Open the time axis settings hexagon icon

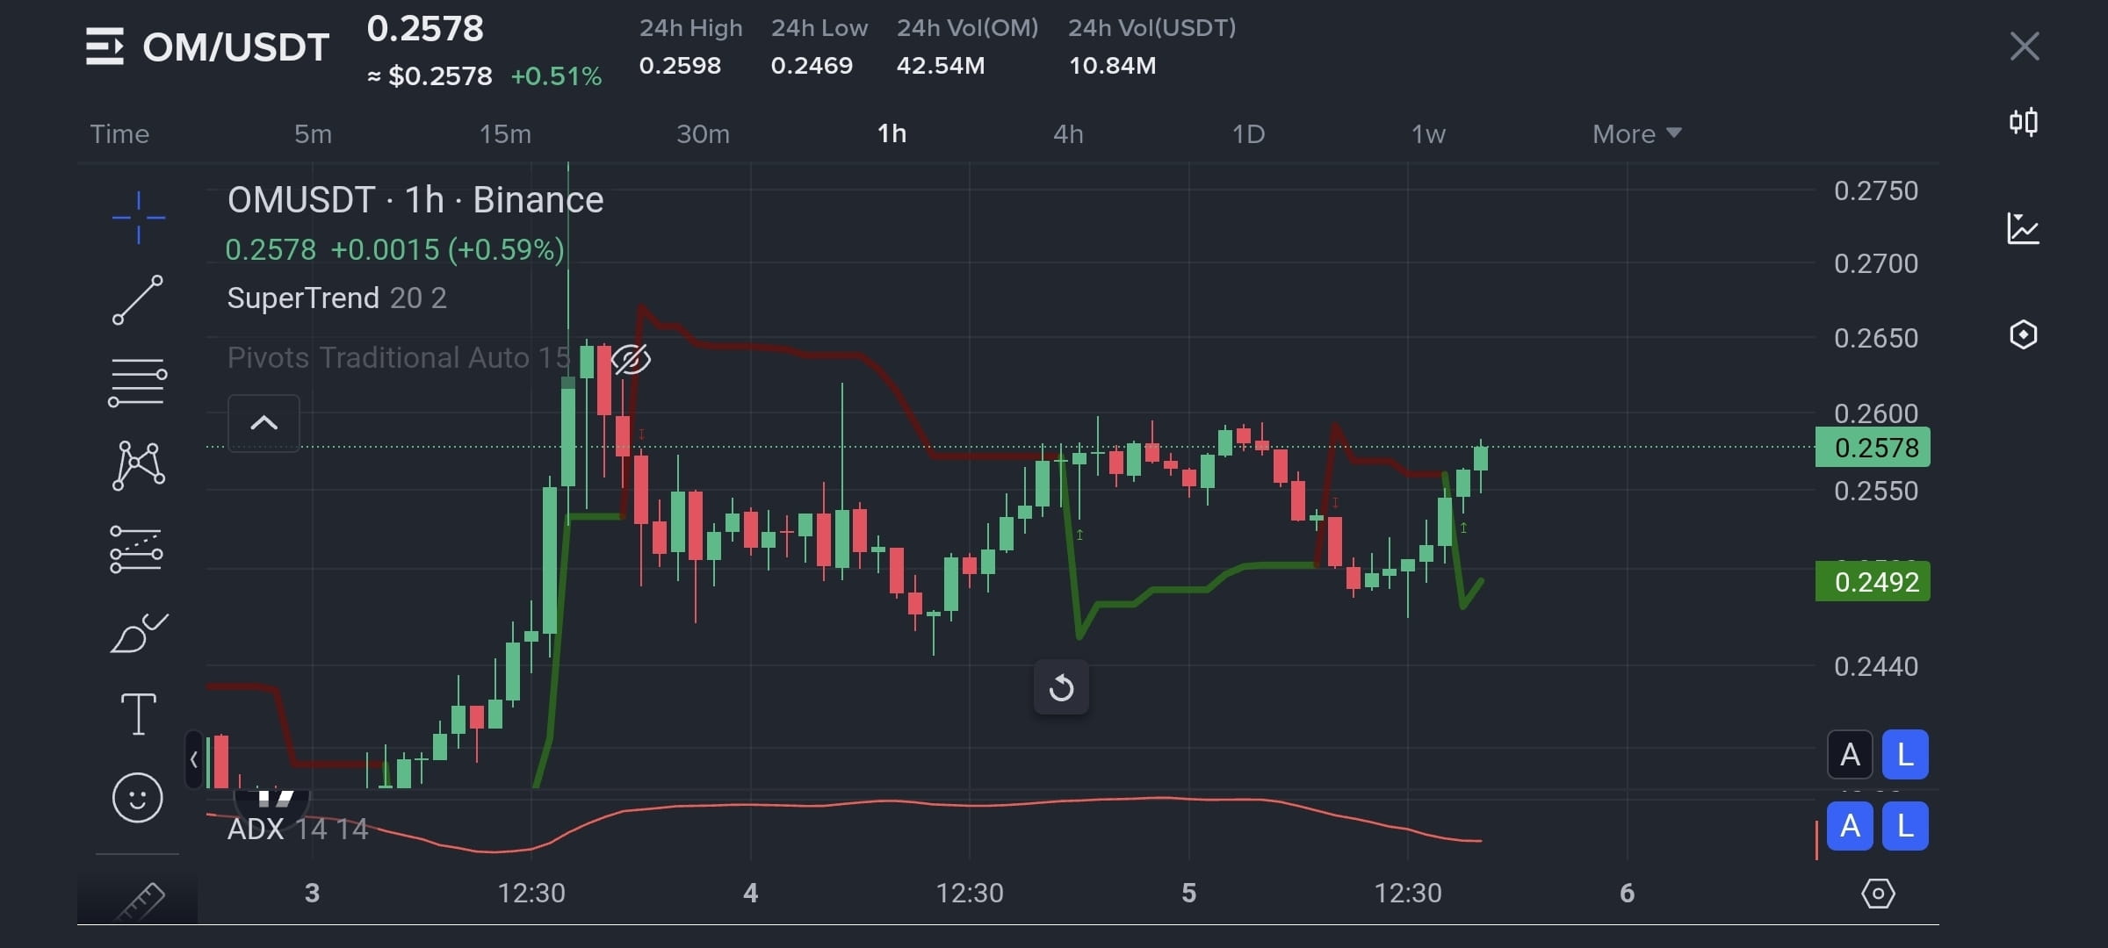[1878, 894]
